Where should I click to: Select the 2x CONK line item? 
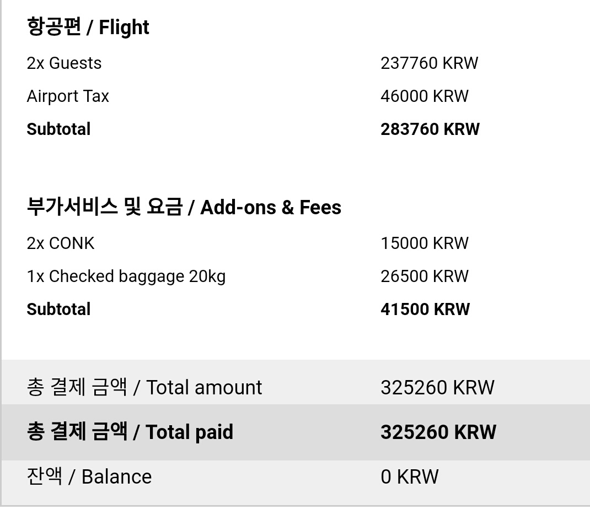coord(61,243)
